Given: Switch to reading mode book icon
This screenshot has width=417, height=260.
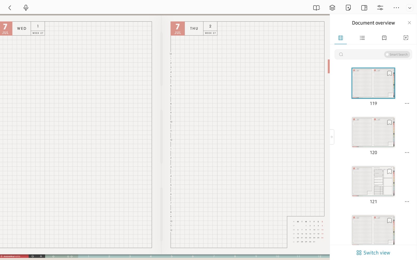Looking at the screenshot, I should tap(316, 8).
